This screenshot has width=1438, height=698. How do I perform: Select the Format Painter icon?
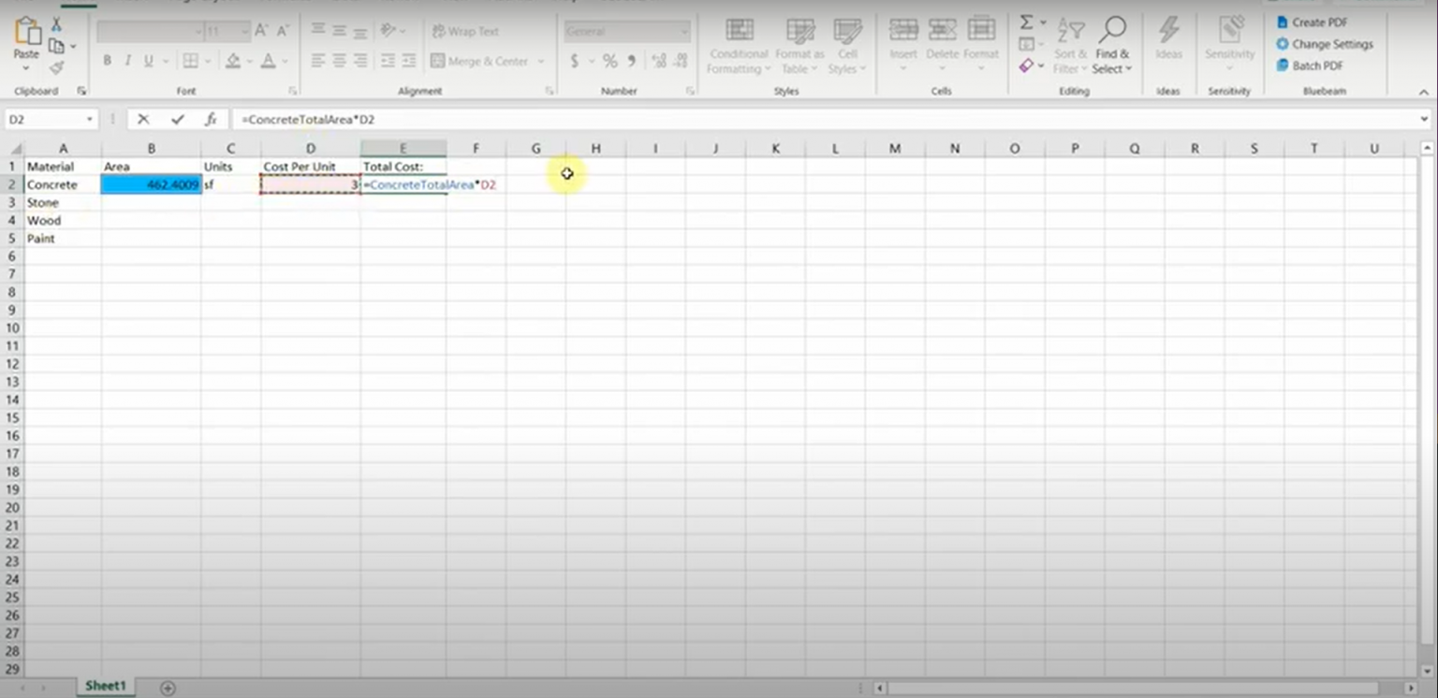[56, 66]
